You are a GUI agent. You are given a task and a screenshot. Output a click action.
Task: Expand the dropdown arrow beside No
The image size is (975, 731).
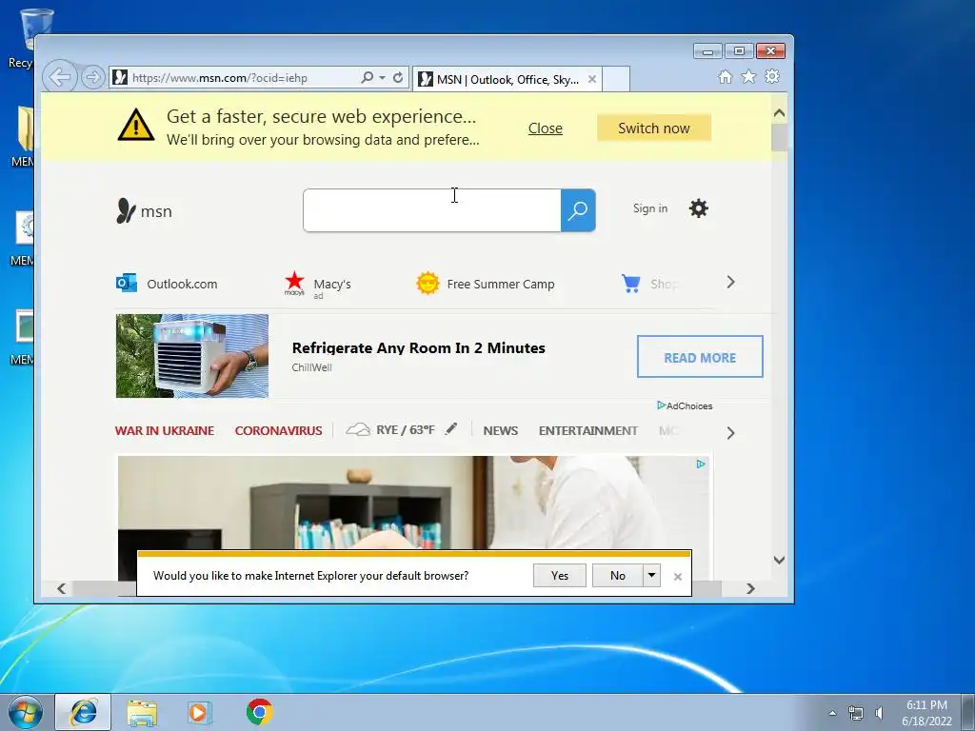(x=651, y=576)
